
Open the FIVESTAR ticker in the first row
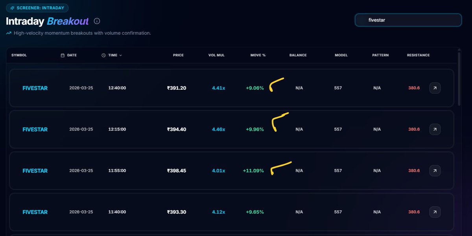35,88
